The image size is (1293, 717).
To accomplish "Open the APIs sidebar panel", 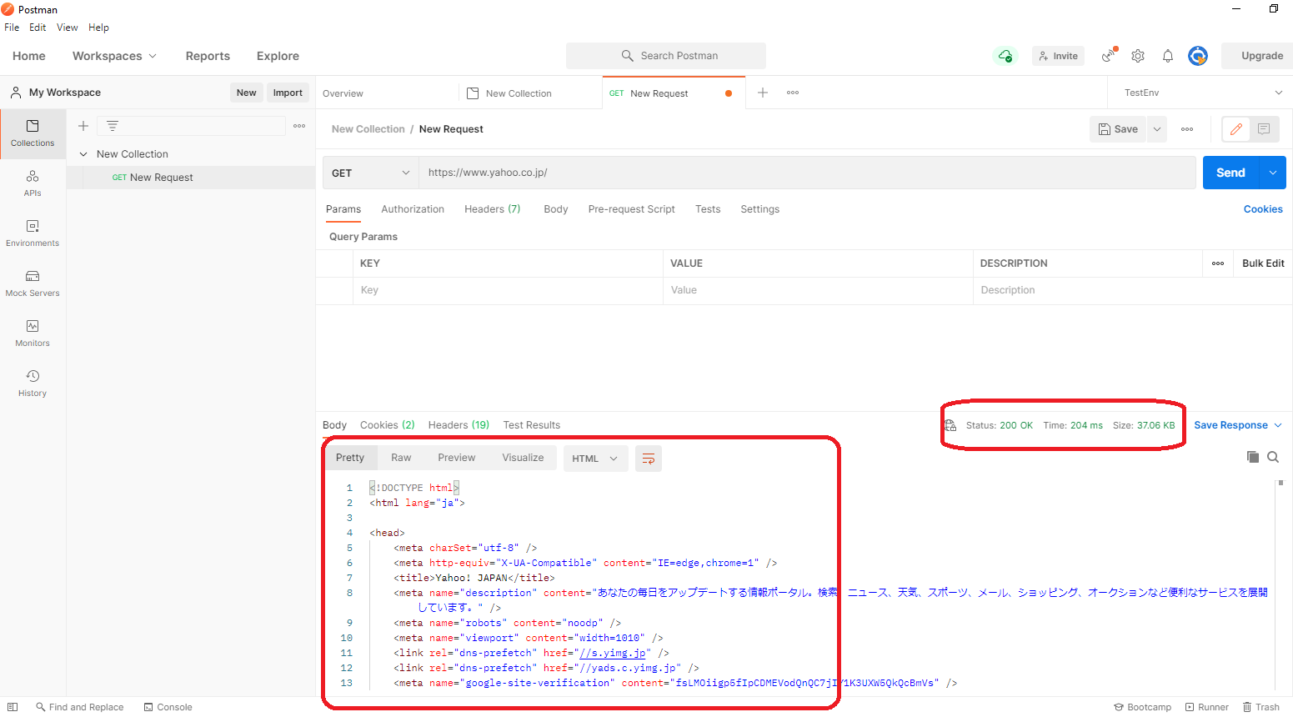I will pyautogui.click(x=33, y=183).
